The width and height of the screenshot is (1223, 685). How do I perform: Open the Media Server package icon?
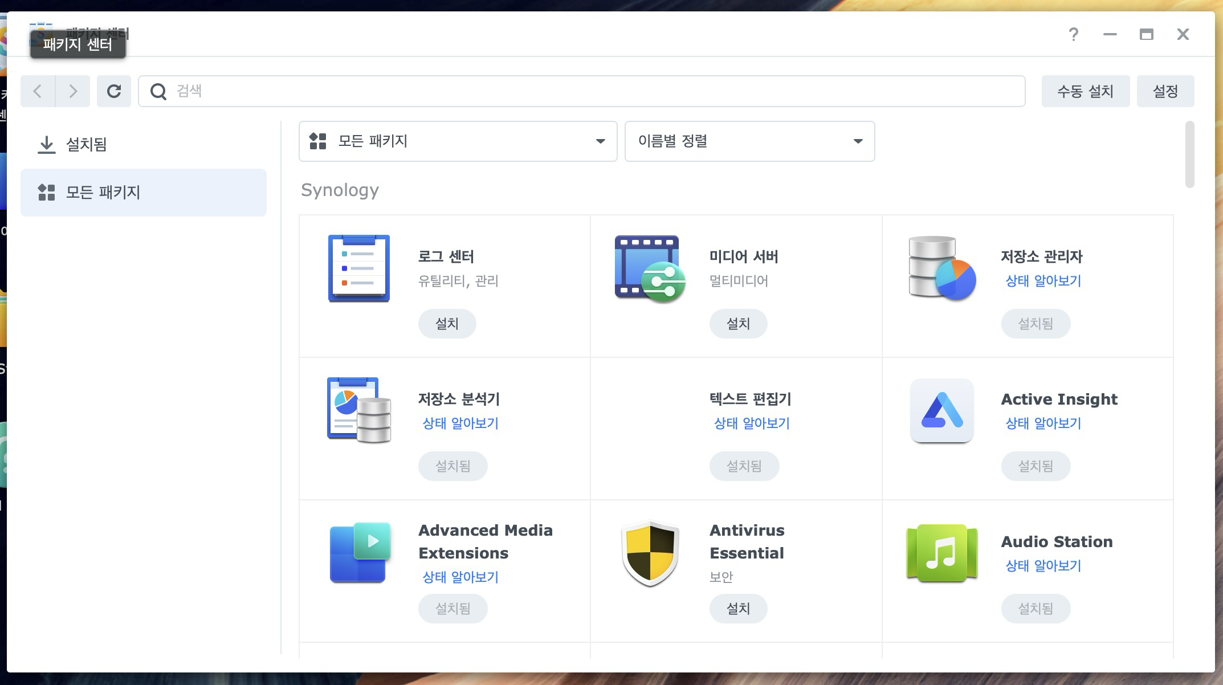pos(649,268)
